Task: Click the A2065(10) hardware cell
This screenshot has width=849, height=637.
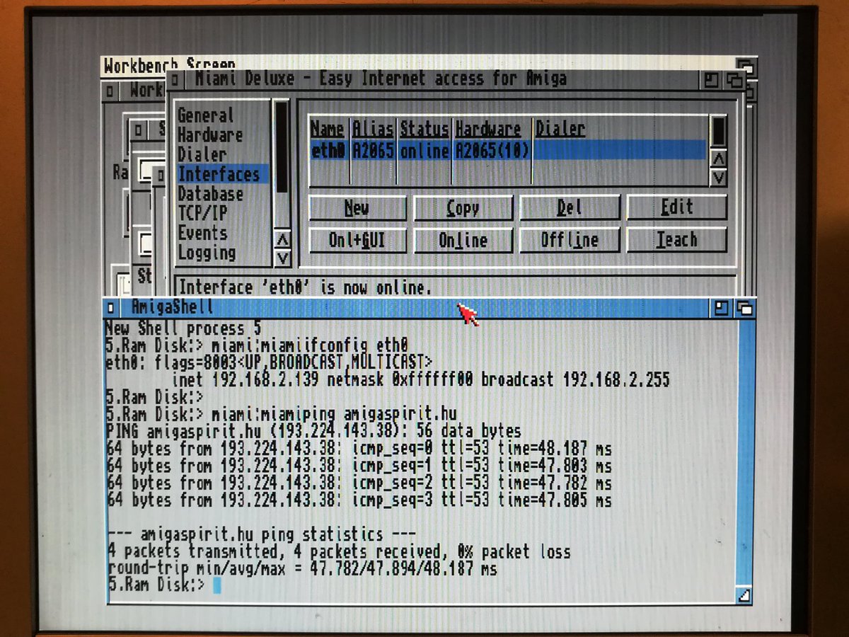Action: point(492,151)
